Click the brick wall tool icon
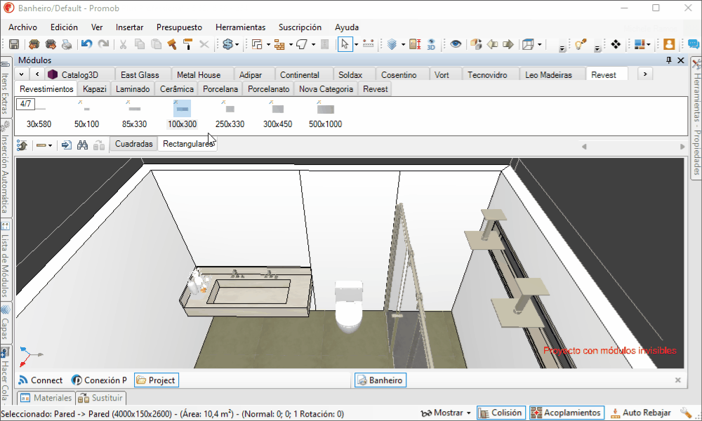Viewport: 702px width, 421px height. [279, 44]
